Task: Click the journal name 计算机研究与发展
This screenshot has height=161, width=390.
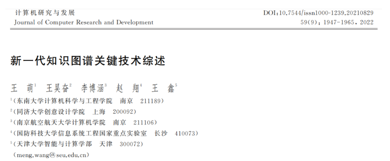Action: point(45,13)
